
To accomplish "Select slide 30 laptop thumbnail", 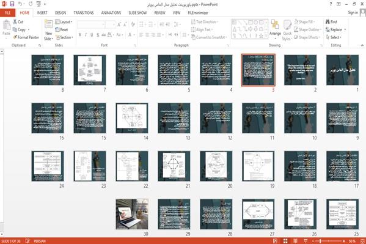I will click(x=132, y=214).
